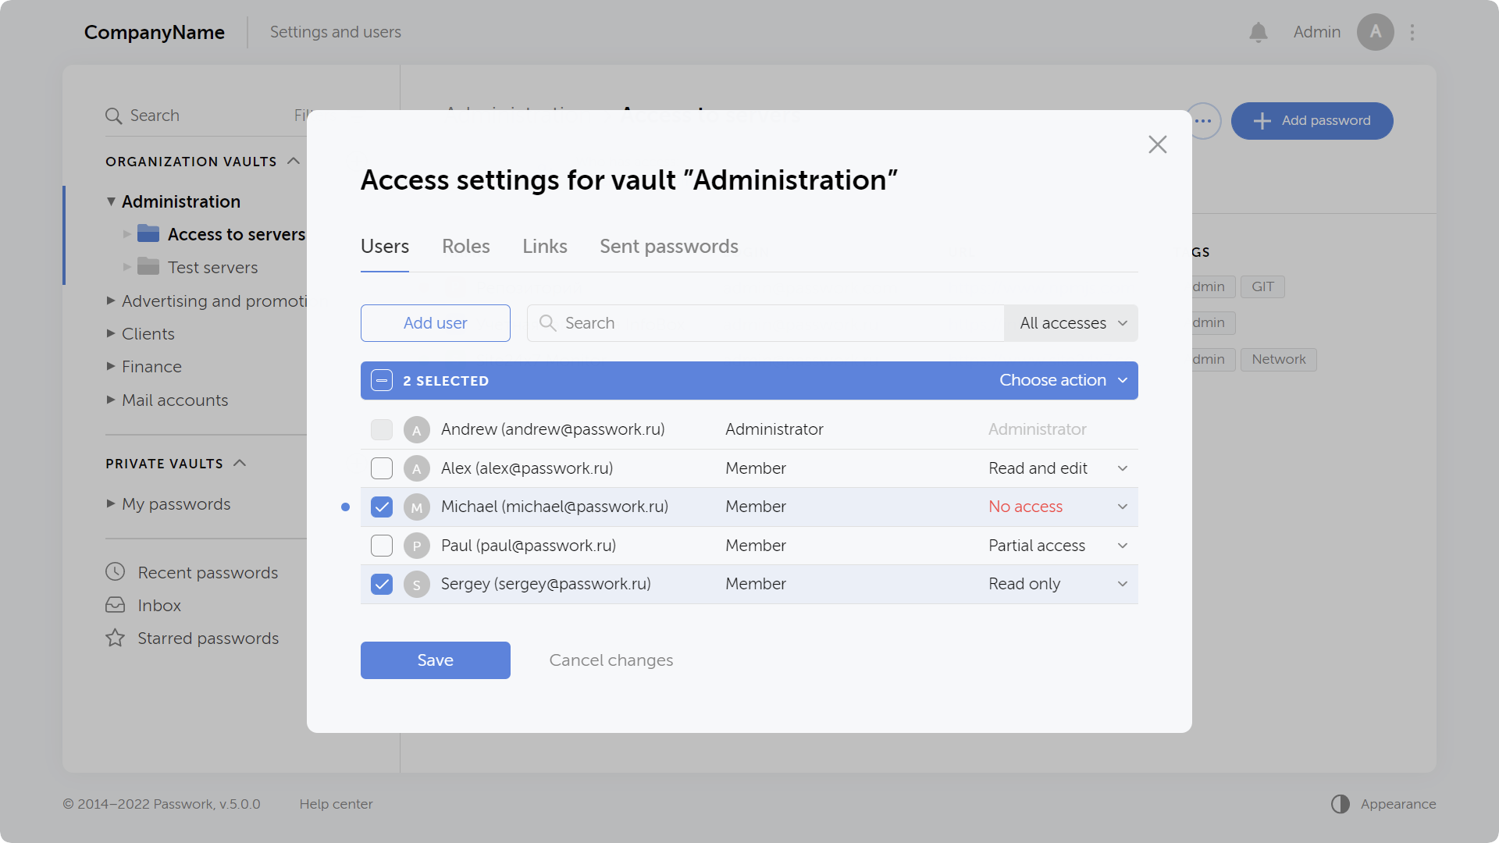Open the Inbox tray icon
The width and height of the screenshot is (1499, 843).
click(x=115, y=606)
